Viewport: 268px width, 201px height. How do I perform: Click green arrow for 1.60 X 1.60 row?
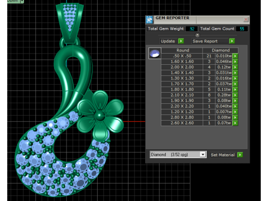click(235, 61)
